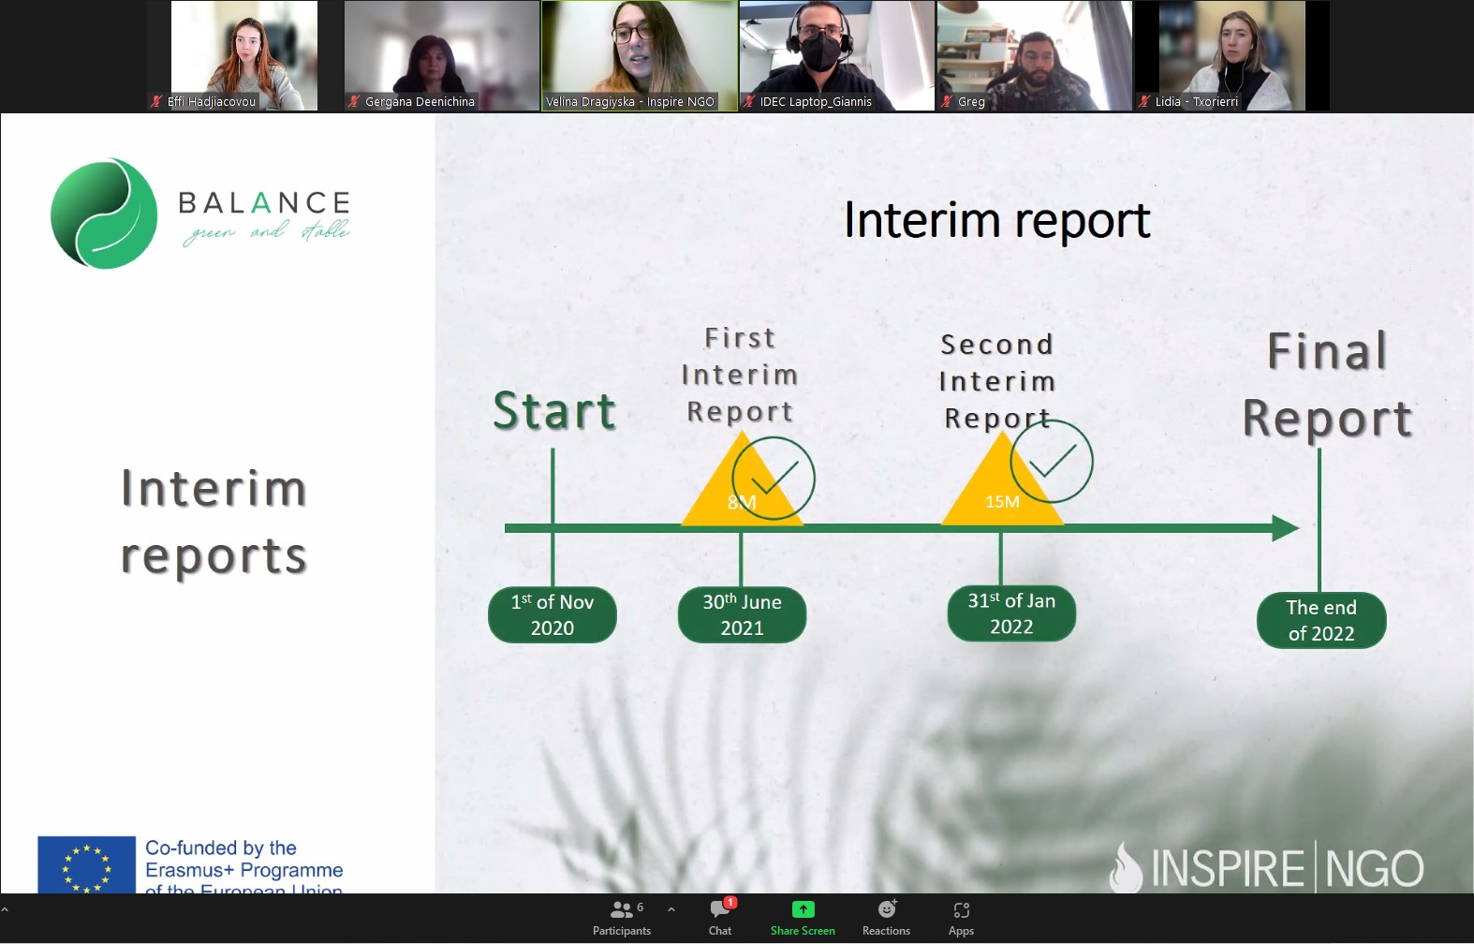
Task: Click the small caret at bottom-left corner
Action: coord(5,909)
